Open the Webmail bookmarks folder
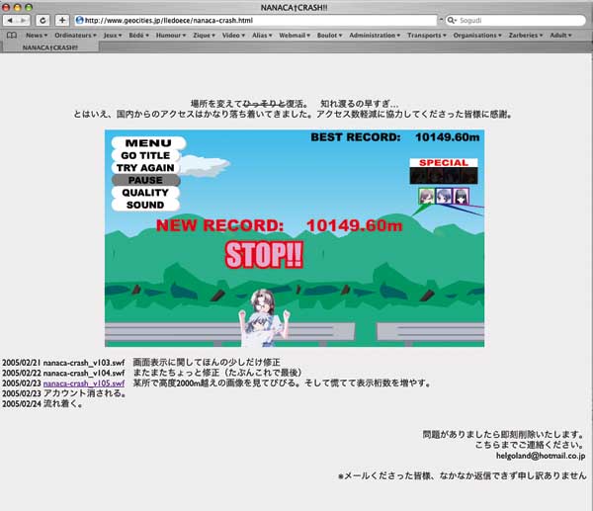The width and height of the screenshot is (593, 511). 295,36
